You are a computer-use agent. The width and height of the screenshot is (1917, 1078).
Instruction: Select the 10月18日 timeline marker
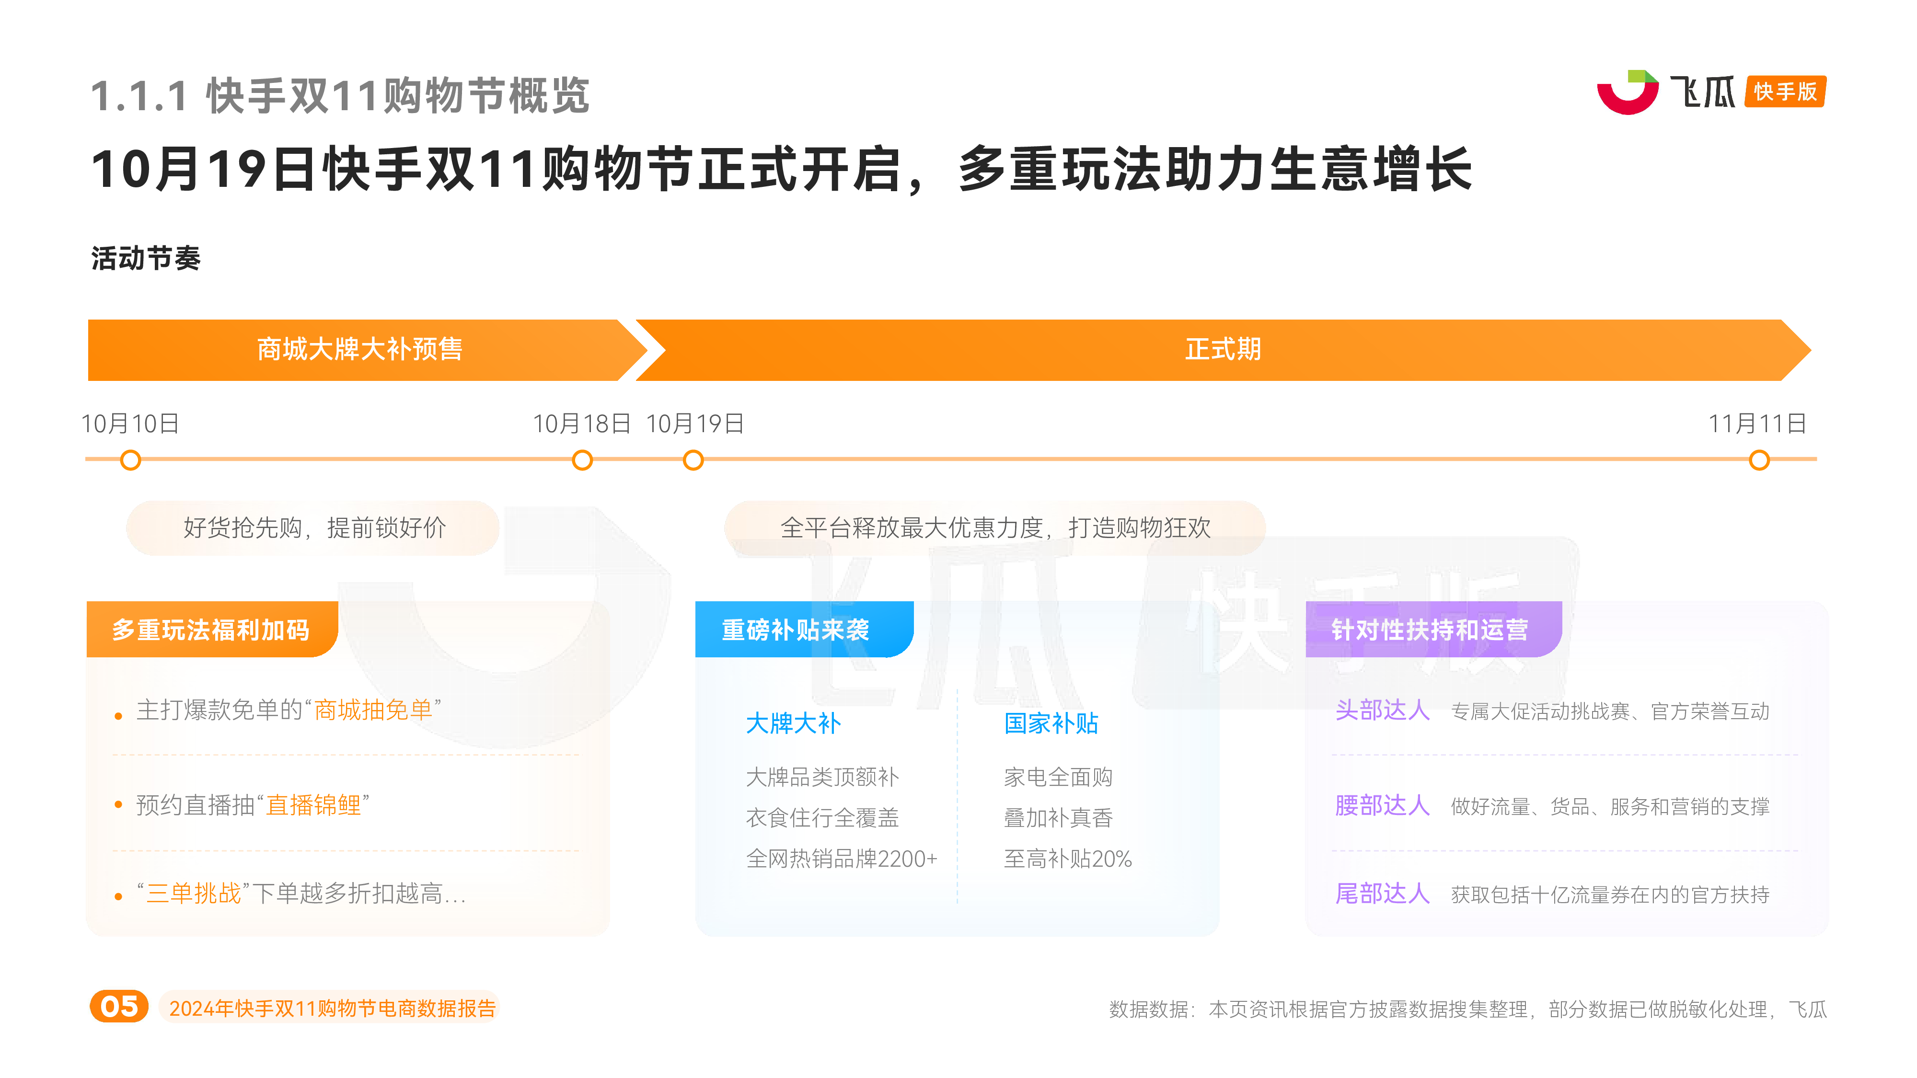(582, 460)
